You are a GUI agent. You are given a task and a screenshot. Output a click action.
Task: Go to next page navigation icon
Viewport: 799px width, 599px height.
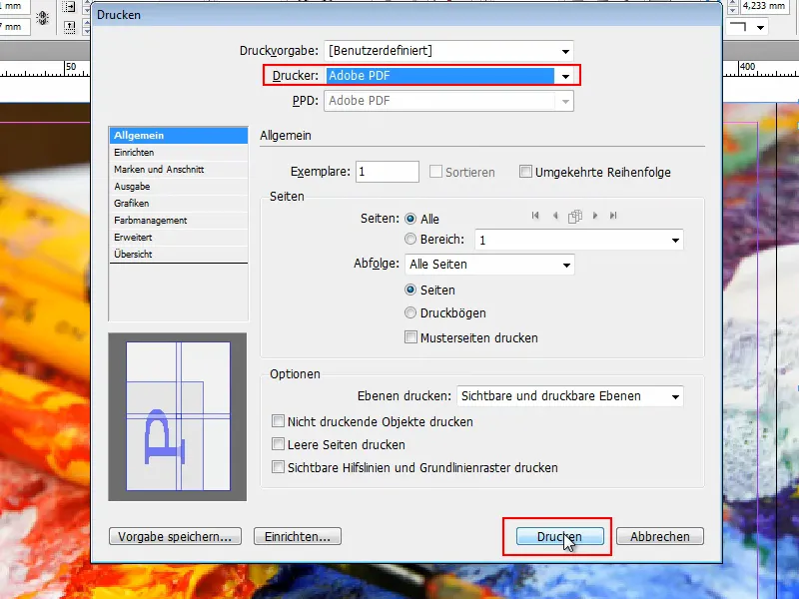click(x=594, y=216)
